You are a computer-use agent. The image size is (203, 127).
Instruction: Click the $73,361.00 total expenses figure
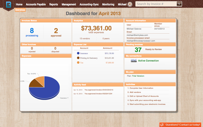coord(96,28)
